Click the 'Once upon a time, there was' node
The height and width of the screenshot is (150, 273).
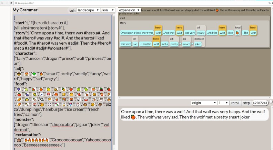[x=136, y=33]
